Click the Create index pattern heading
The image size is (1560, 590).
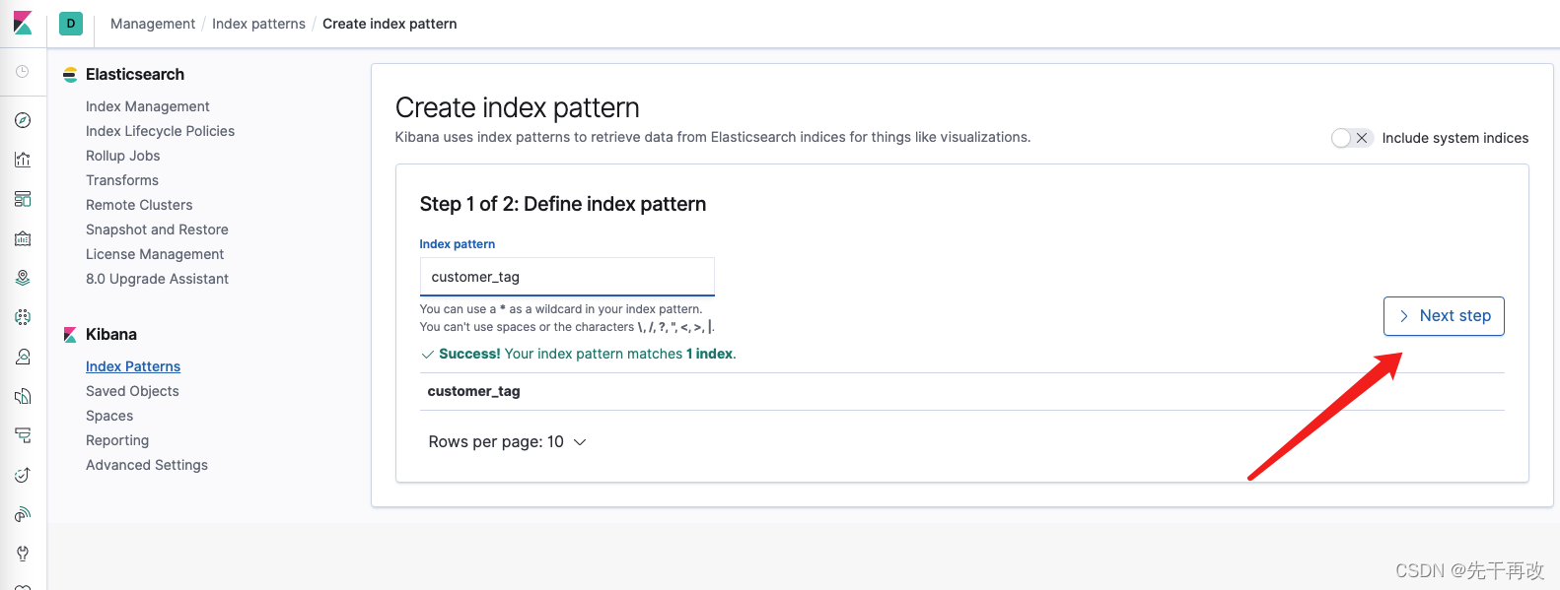click(518, 107)
